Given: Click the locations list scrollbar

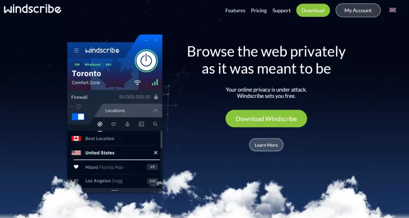Looking at the screenshot, I should 162,139.
